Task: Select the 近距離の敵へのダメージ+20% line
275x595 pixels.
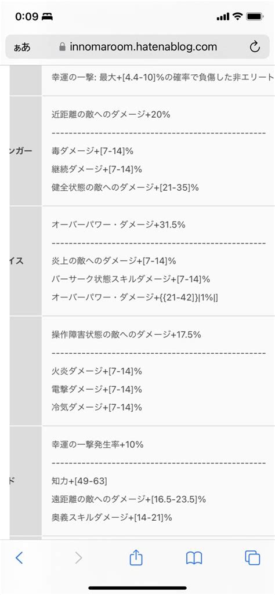Action: coord(111,114)
